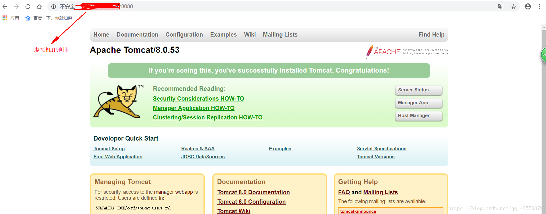This screenshot has width=546, height=214.
Task: Click the browser forward arrow
Action: 16,7
